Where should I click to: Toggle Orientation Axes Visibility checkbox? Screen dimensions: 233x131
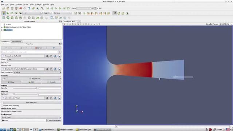(x=2, y=111)
